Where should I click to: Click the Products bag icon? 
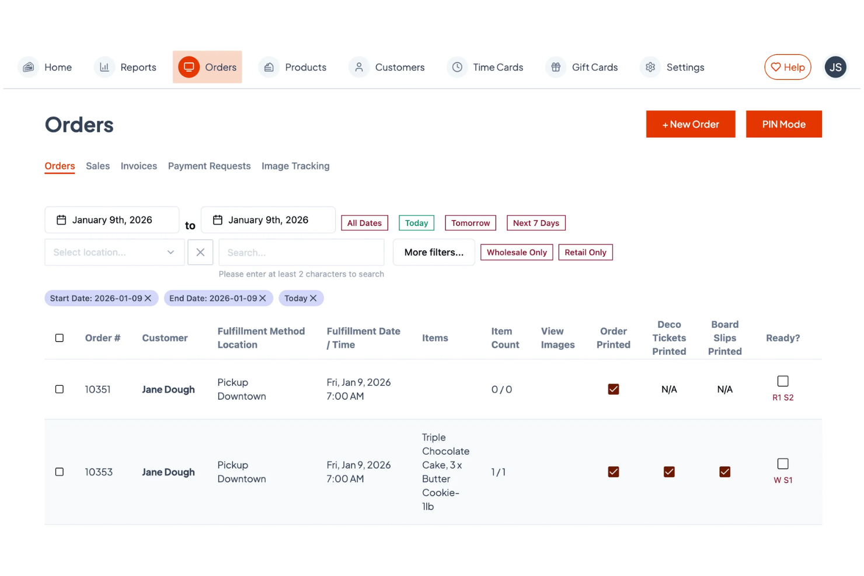click(269, 67)
